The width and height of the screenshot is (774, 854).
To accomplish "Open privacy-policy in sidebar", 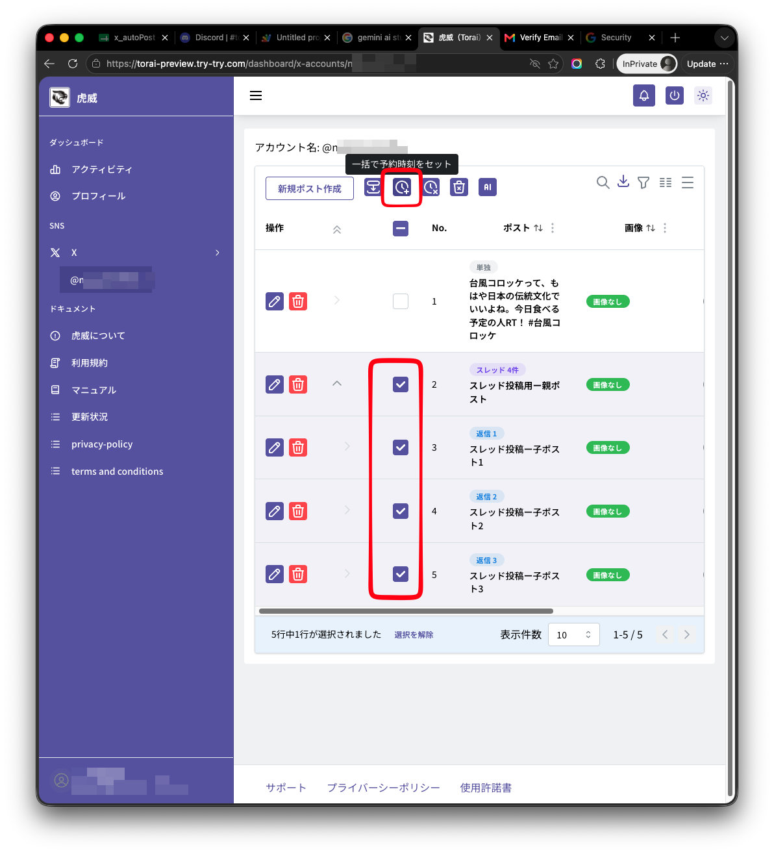I will 102,444.
